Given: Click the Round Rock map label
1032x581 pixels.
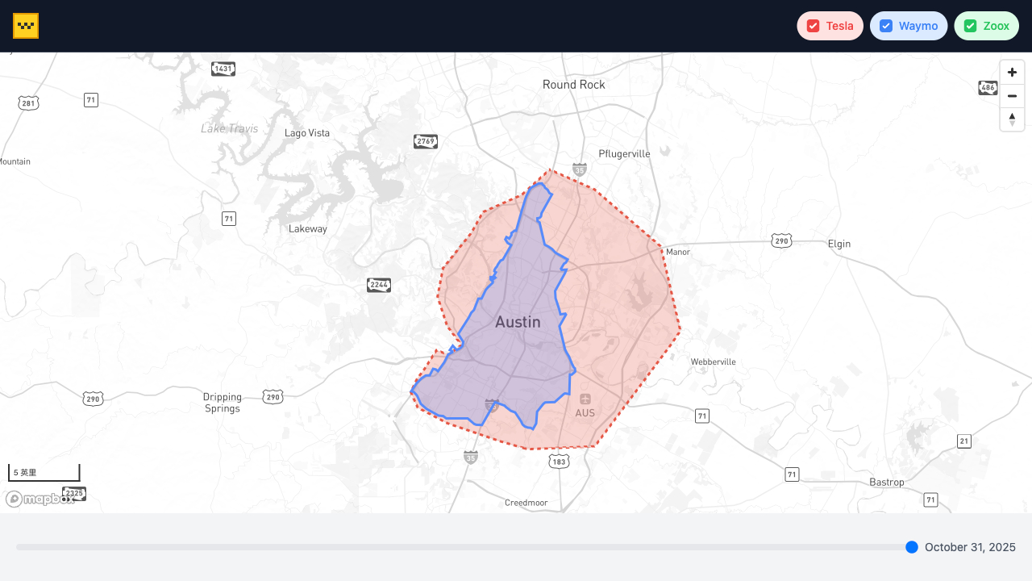Looking at the screenshot, I should 573,85.
